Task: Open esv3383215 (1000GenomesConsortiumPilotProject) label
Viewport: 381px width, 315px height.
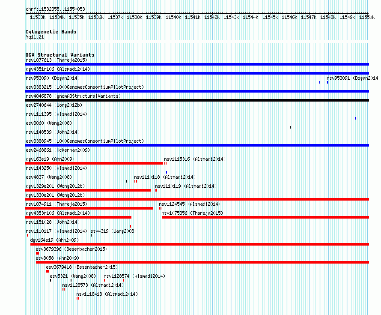Action: 85,87
